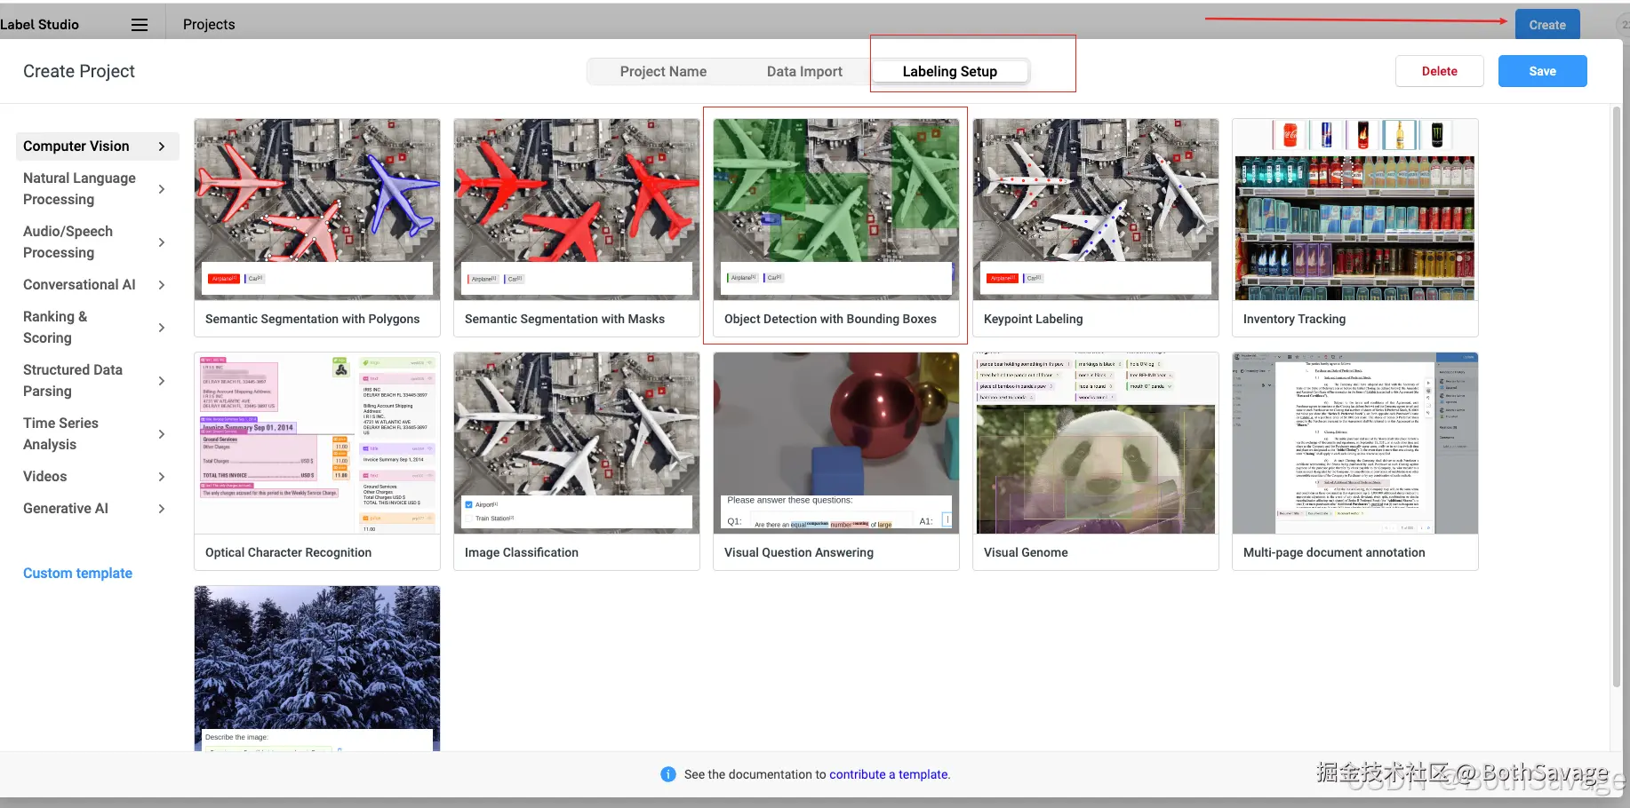Click the info icon before the documentation note
This screenshot has width=1630, height=808.
click(668, 774)
